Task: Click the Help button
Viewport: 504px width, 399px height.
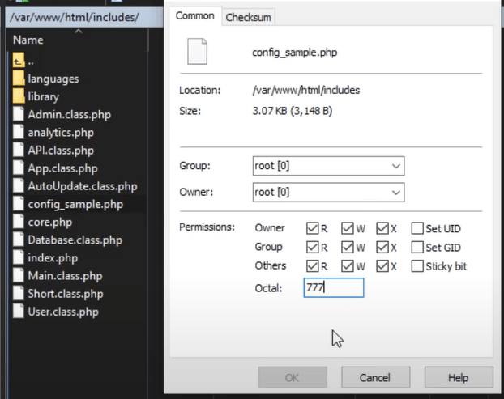Action: click(458, 377)
